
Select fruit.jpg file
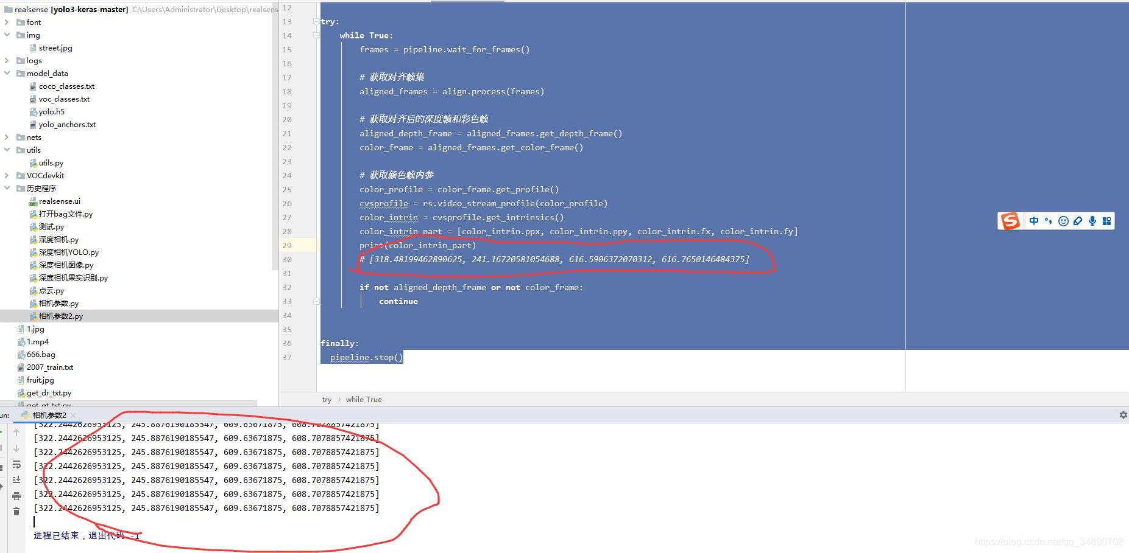point(40,380)
